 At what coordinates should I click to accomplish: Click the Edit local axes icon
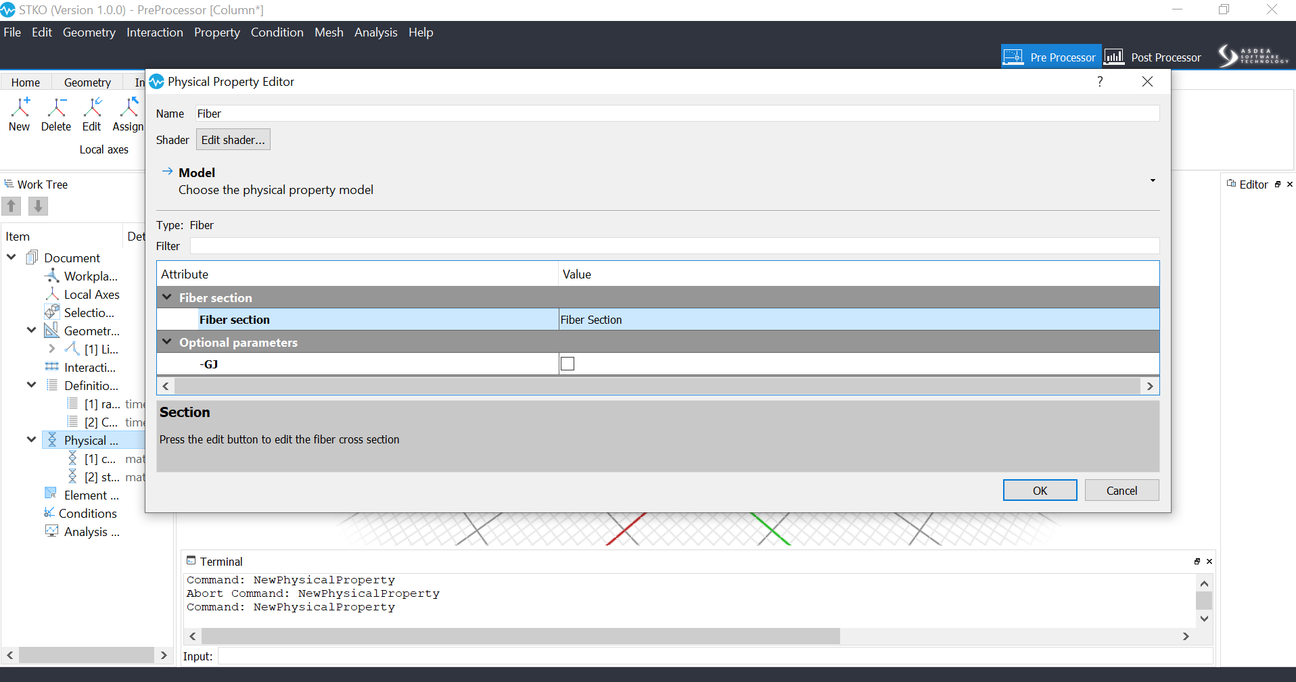click(x=92, y=107)
